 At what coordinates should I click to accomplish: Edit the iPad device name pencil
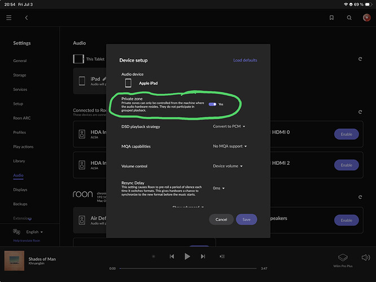click(104, 78)
